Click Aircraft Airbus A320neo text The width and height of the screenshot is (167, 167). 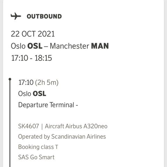coord(76,126)
